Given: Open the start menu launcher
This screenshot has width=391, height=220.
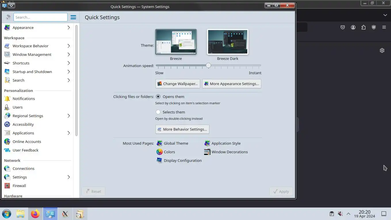Looking at the screenshot, I should click(x=6, y=214).
